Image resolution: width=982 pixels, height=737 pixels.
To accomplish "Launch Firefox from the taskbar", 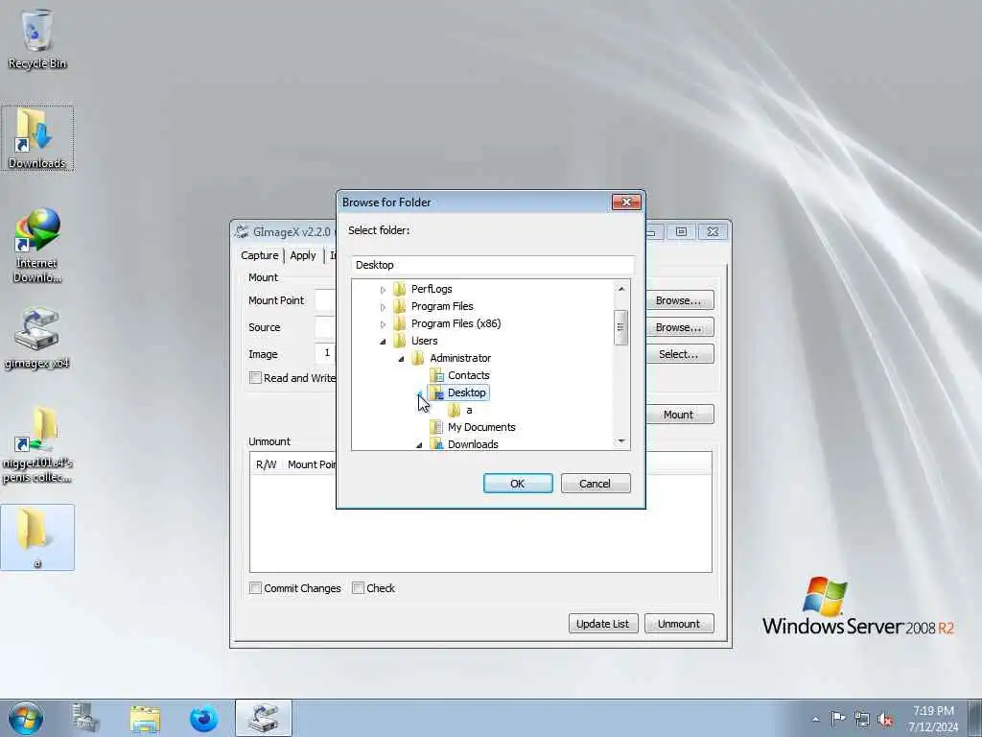I will click(x=203, y=718).
